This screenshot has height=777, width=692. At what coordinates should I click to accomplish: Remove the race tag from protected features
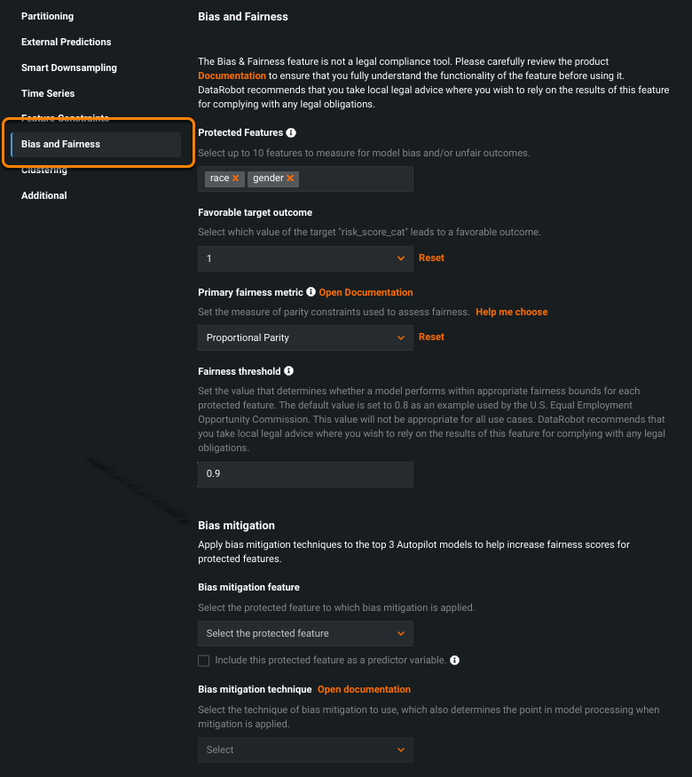236,178
